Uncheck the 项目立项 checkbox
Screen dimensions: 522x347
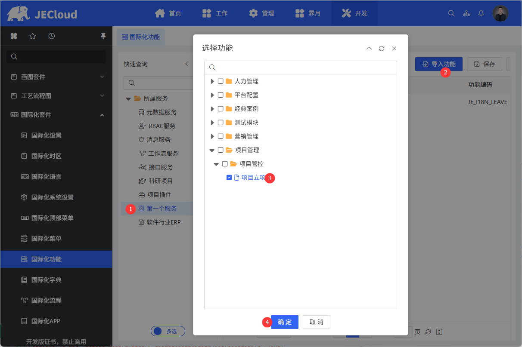coord(229,178)
